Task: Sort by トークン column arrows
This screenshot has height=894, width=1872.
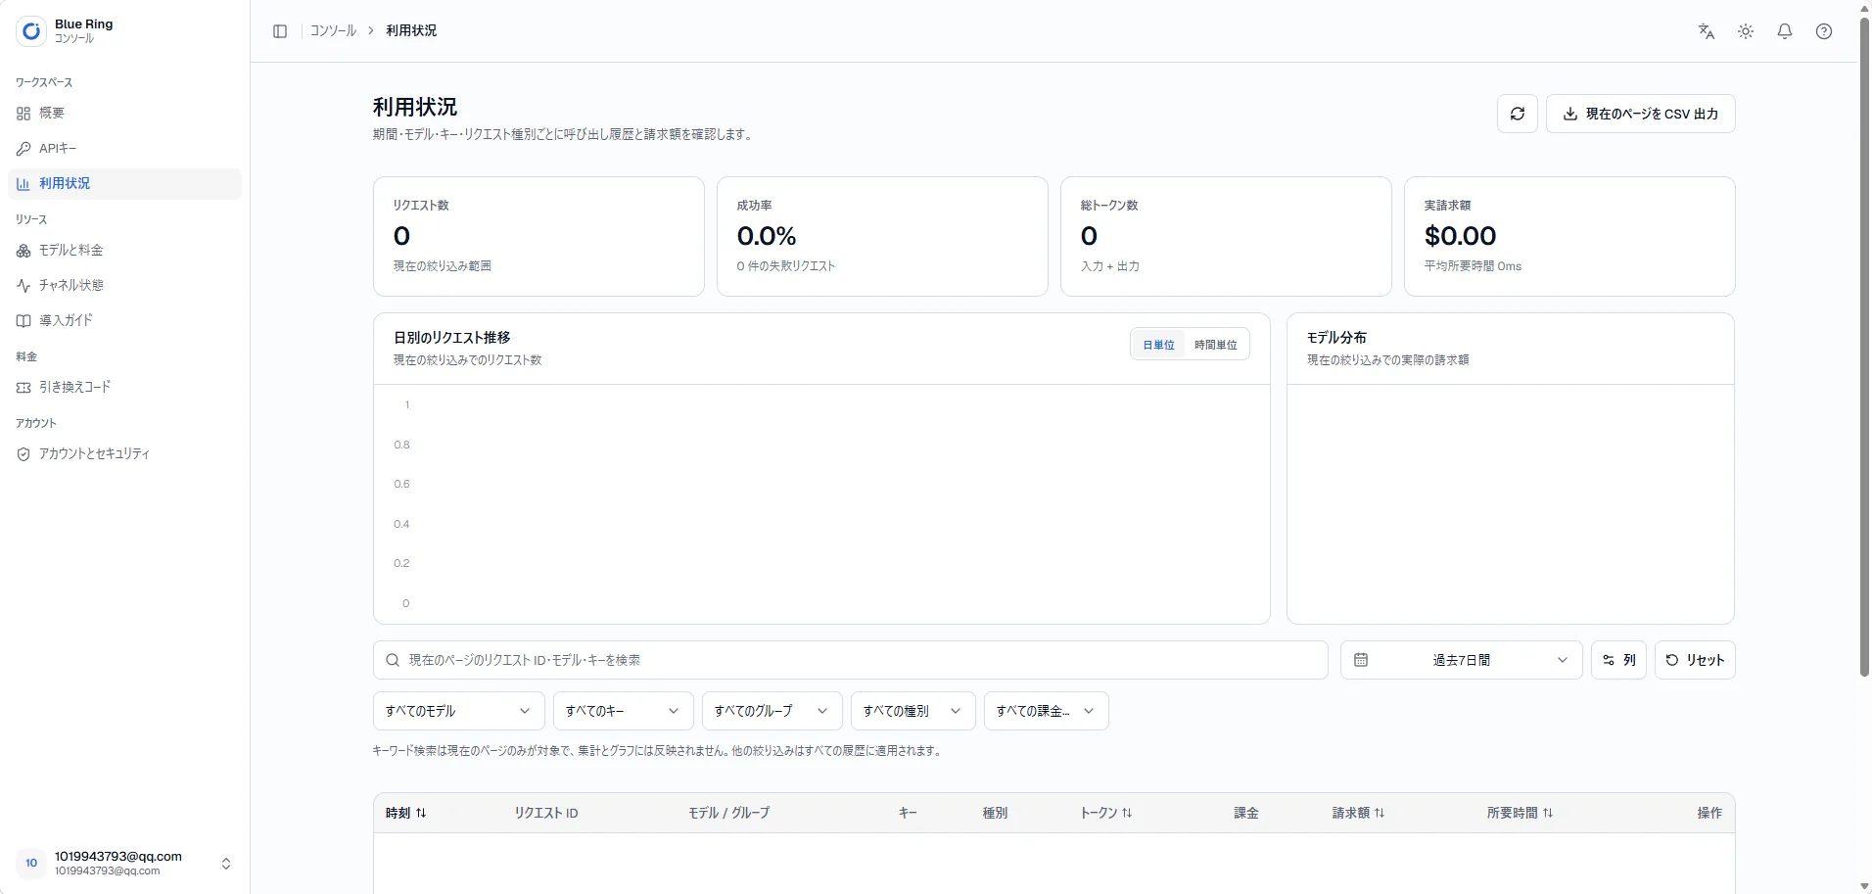Action: 1127,813
